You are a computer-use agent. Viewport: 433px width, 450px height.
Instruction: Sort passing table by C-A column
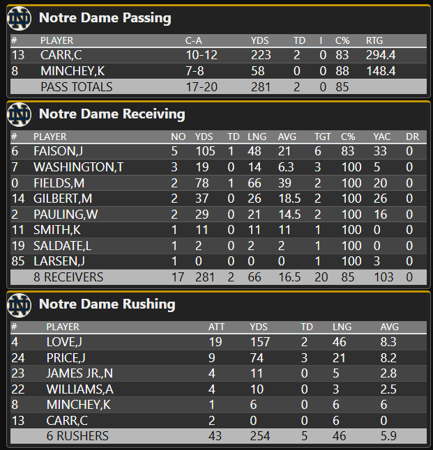[193, 41]
